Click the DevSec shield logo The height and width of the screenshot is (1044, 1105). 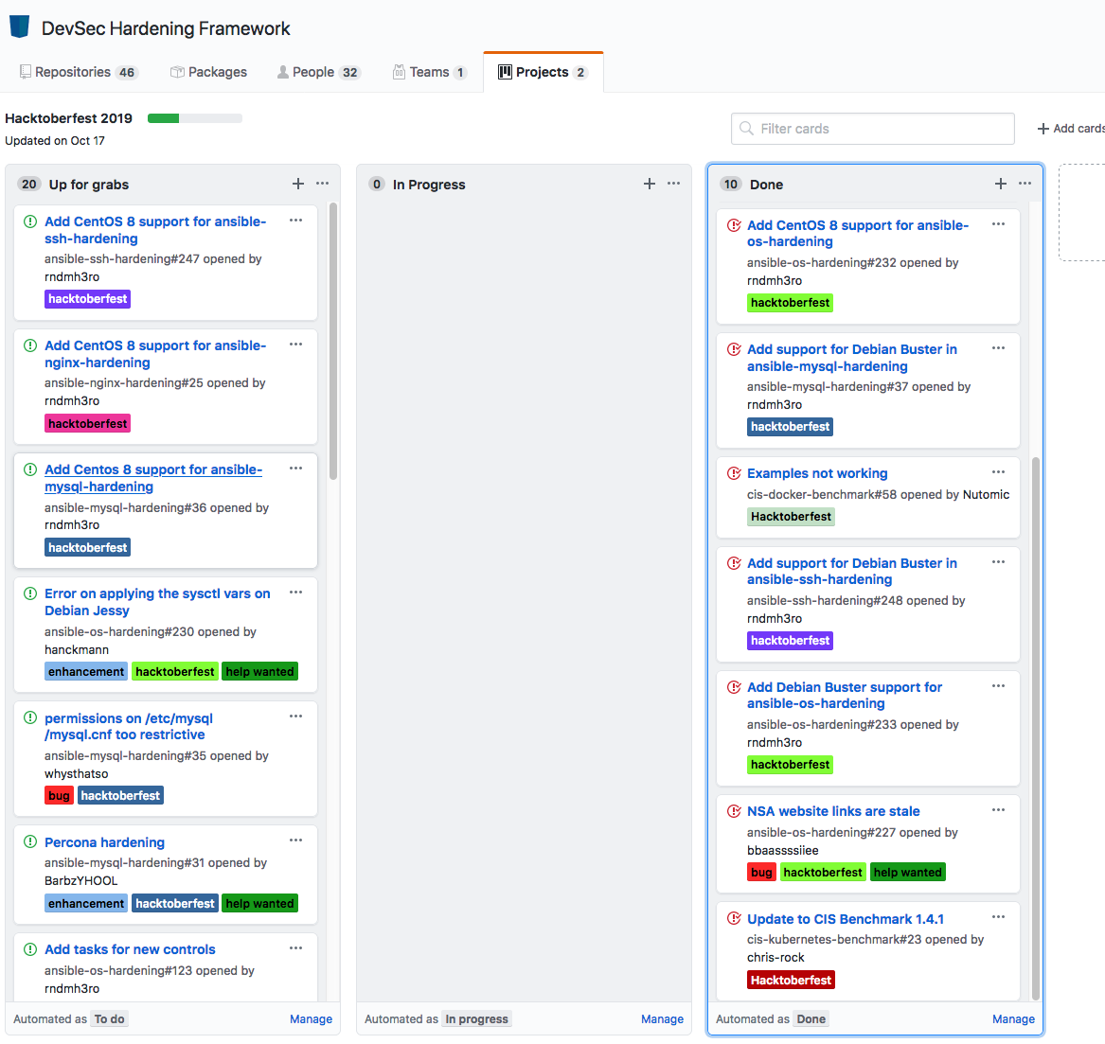[x=19, y=27]
